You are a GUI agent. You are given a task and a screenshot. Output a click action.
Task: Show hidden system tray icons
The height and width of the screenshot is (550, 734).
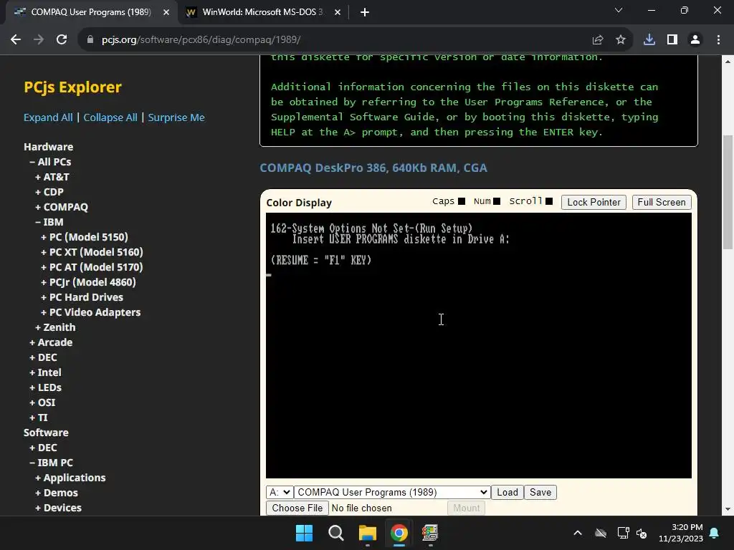click(x=578, y=533)
